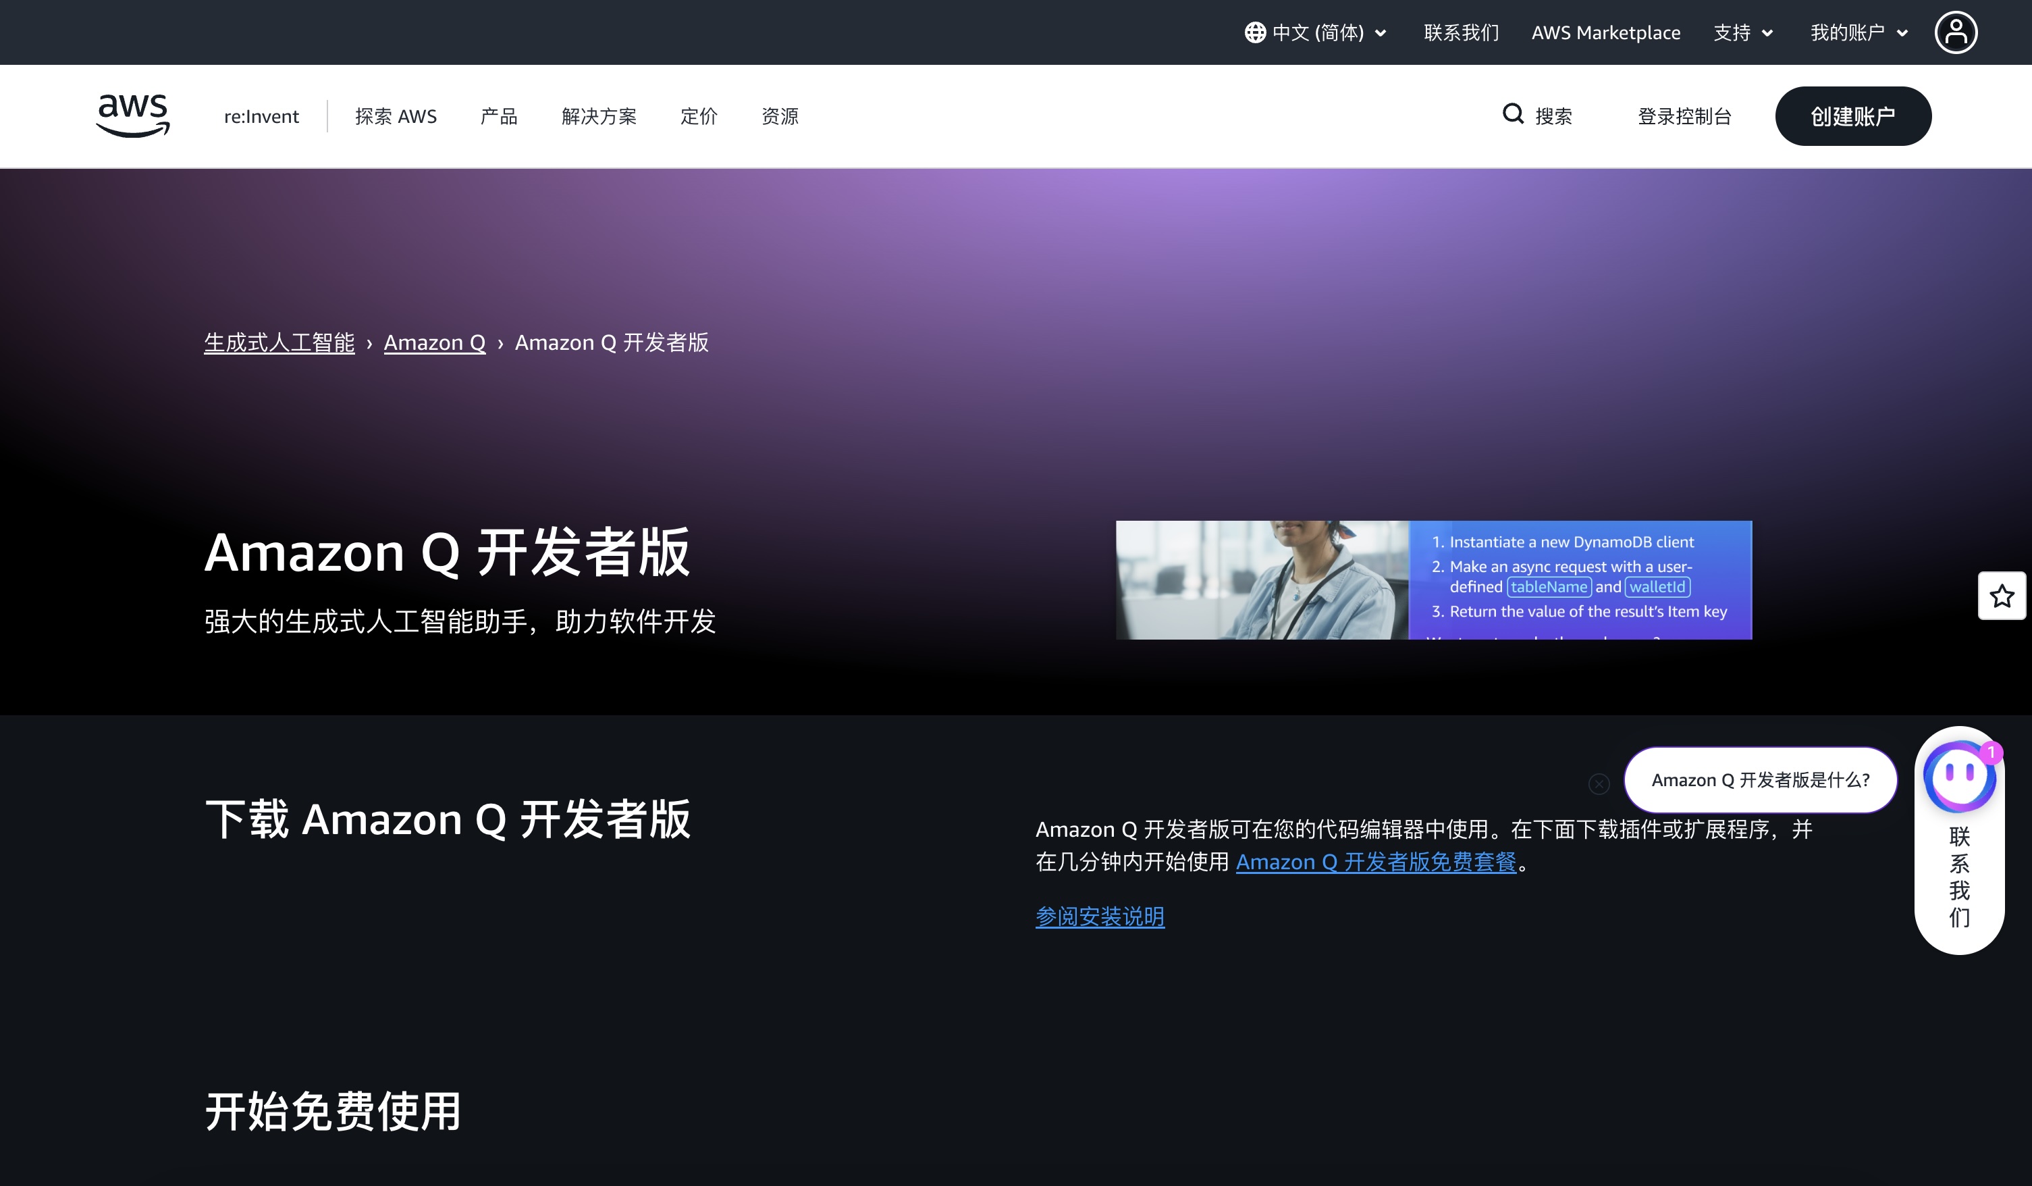
Task: Open the 参阅安装说明 link
Action: tap(1099, 917)
